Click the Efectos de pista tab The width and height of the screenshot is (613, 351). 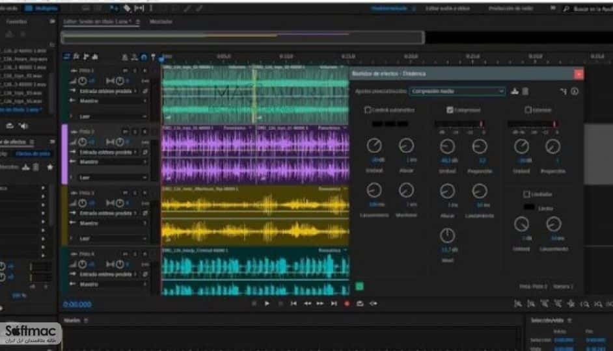(x=33, y=153)
